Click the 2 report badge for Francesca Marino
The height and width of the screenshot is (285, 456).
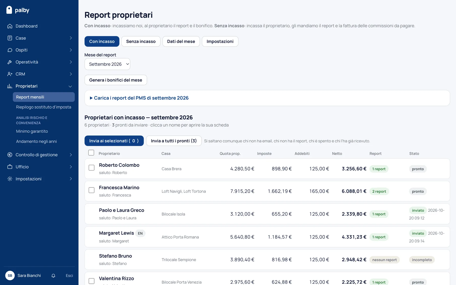click(379, 192)
